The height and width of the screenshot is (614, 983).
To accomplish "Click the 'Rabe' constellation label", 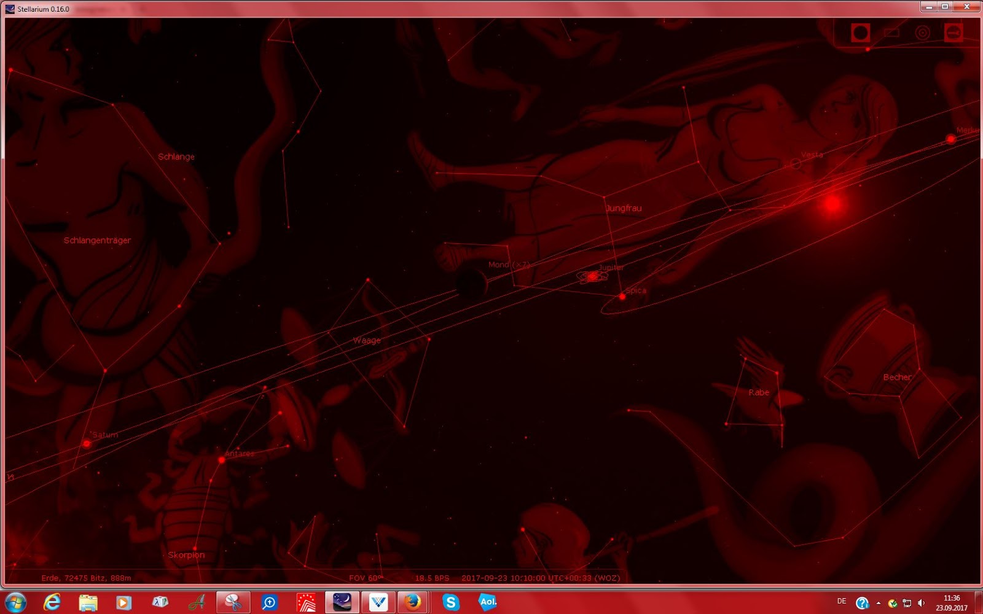I will click(x=759, y=392).
